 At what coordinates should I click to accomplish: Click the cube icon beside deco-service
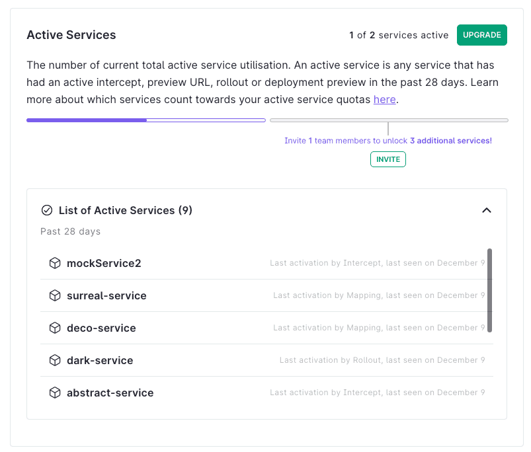coord(55,328)
